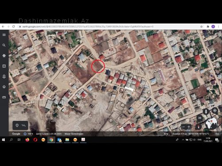Open the Google Earth hamburger menu
The width and height of the screenshot is (222, 166).
pos(4,35)
